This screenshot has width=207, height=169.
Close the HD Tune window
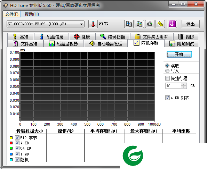click(196, 4)
